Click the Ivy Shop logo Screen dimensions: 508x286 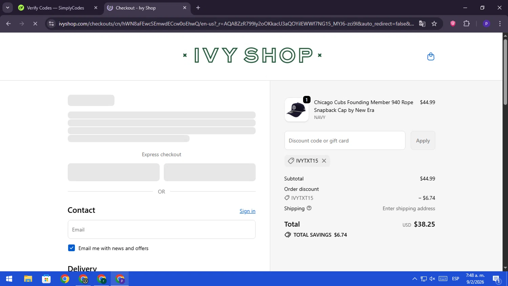coord(252,55)
